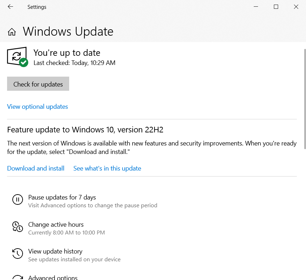Minimize the Settings window
The width and height of the screenshot is (306, 280).
click(x=256, y=7)
